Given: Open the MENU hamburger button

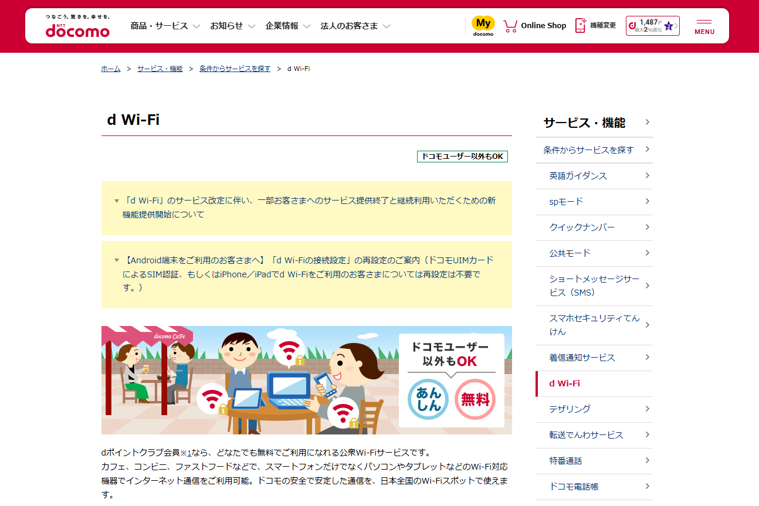Looking at the screenshot, I should coord(704,26).
